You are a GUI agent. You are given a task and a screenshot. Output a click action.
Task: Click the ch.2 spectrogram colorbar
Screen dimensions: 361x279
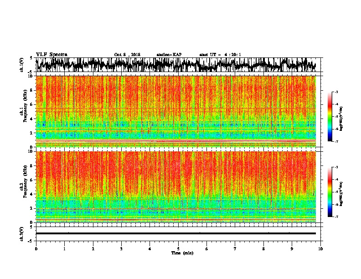pos(330,192)
